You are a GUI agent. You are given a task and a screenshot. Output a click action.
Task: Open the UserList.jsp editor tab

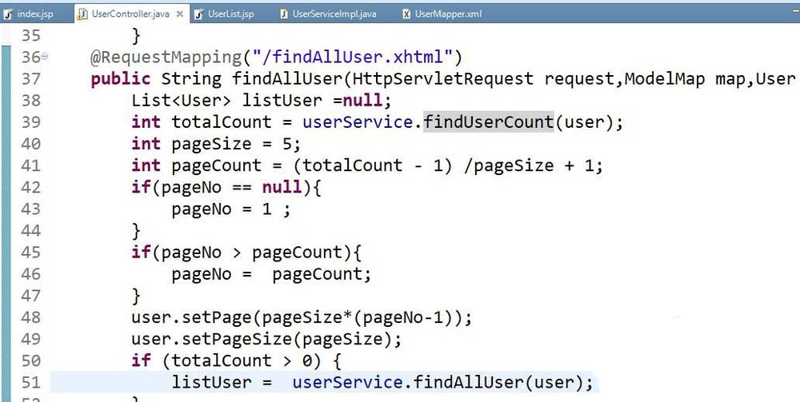[230, 14]
